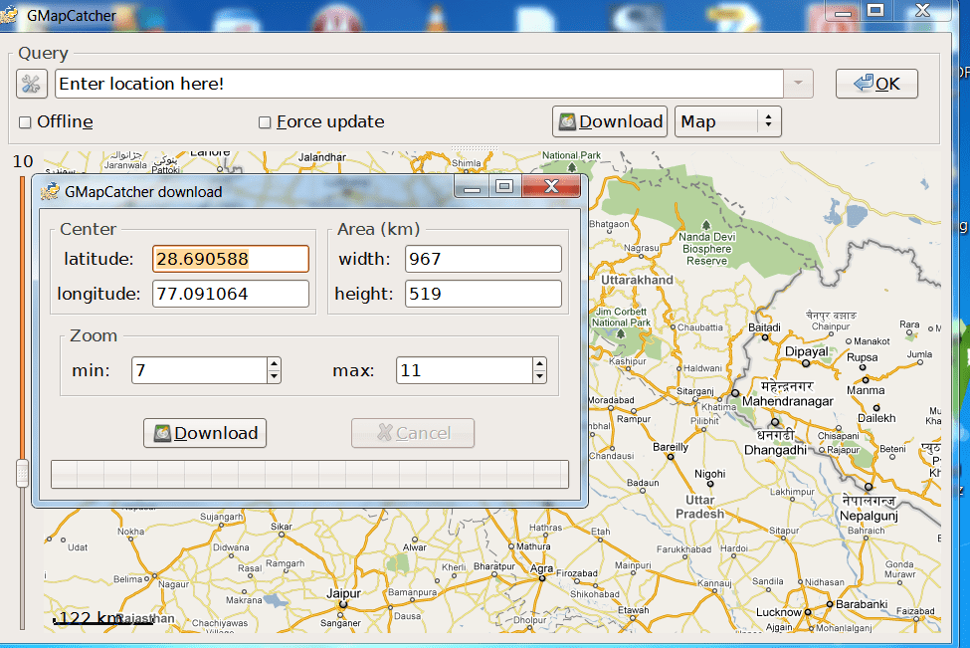970x648 pixels.
Task: Click Nepalgunj label on the map
Action: click(x=869, y=516)
